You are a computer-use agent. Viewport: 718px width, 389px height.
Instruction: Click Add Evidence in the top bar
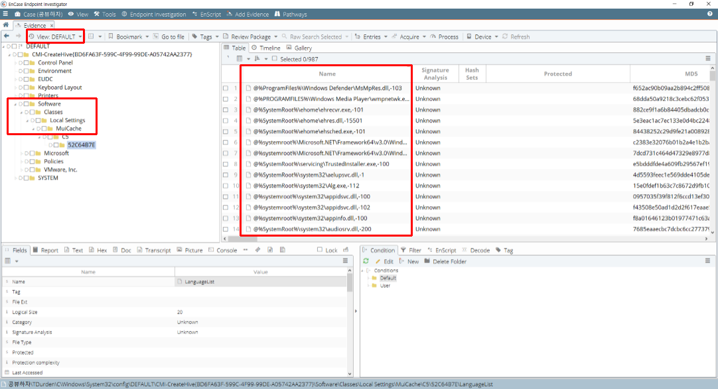click(248, 14)
